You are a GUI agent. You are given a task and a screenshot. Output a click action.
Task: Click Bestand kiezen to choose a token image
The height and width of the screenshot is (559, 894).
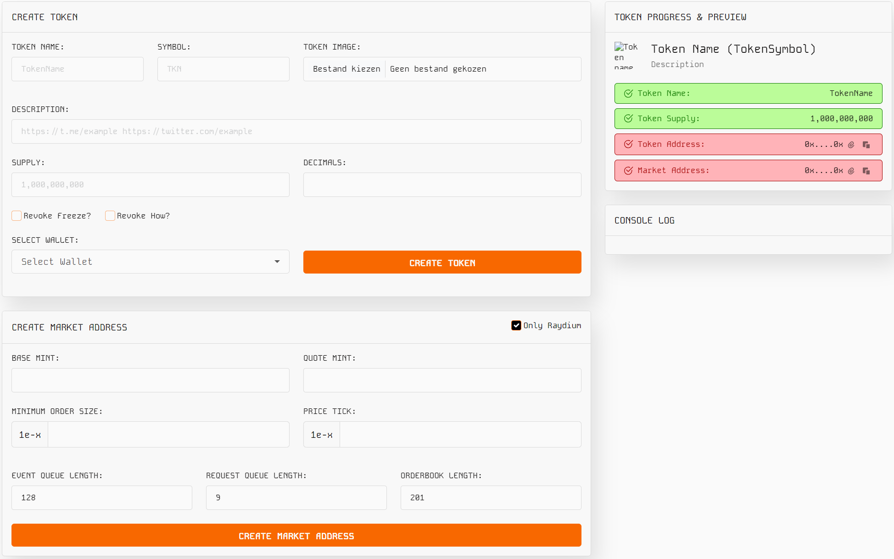point(346,69)
